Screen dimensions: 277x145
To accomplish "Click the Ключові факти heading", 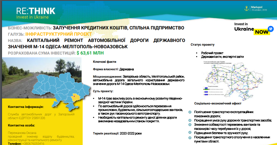I will point(104,62).
